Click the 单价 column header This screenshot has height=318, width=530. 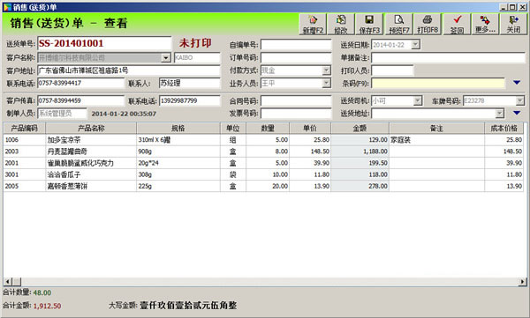tap(310, 128)
